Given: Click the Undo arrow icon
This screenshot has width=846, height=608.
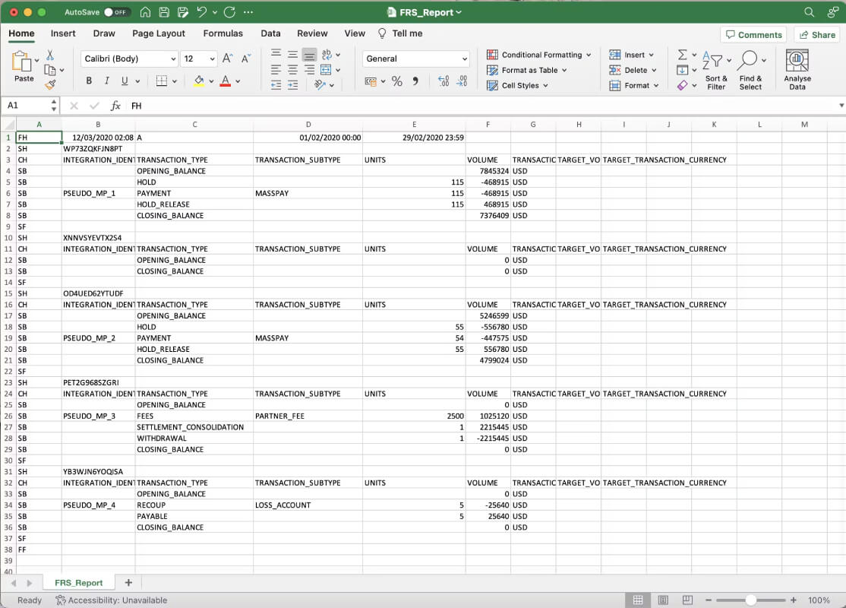Looking at the screenshot, I should pos(202,12).
